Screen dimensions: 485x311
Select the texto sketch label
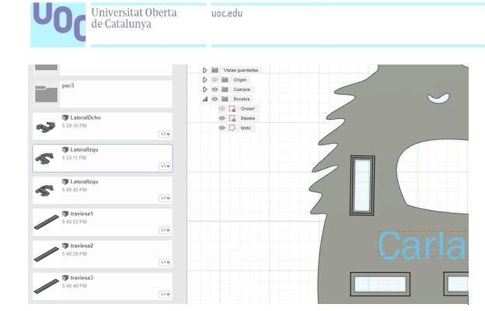[x=246, y=128]
